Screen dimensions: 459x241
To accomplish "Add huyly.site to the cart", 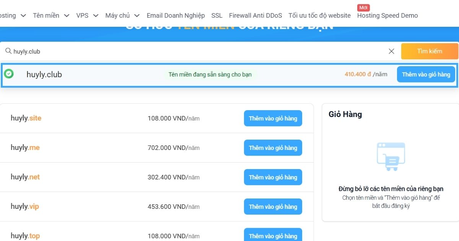I will [273, 119].
